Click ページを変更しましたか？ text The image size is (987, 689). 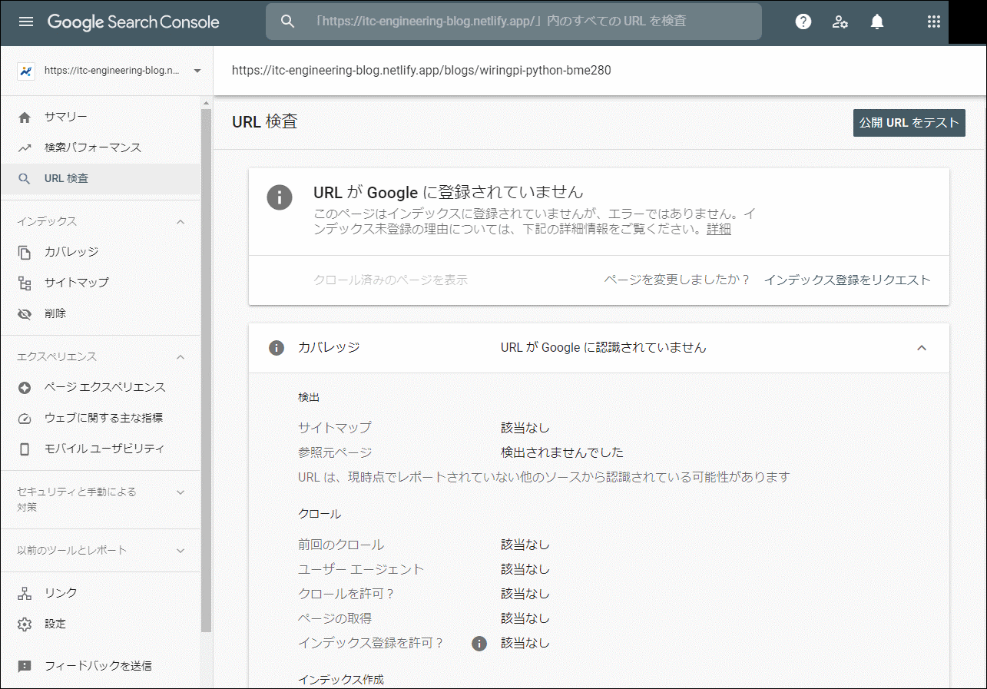[x=677, y=280]
